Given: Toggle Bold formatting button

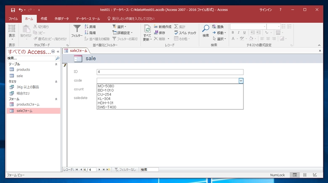Looking at the screenshot, I should click(233, 32).
